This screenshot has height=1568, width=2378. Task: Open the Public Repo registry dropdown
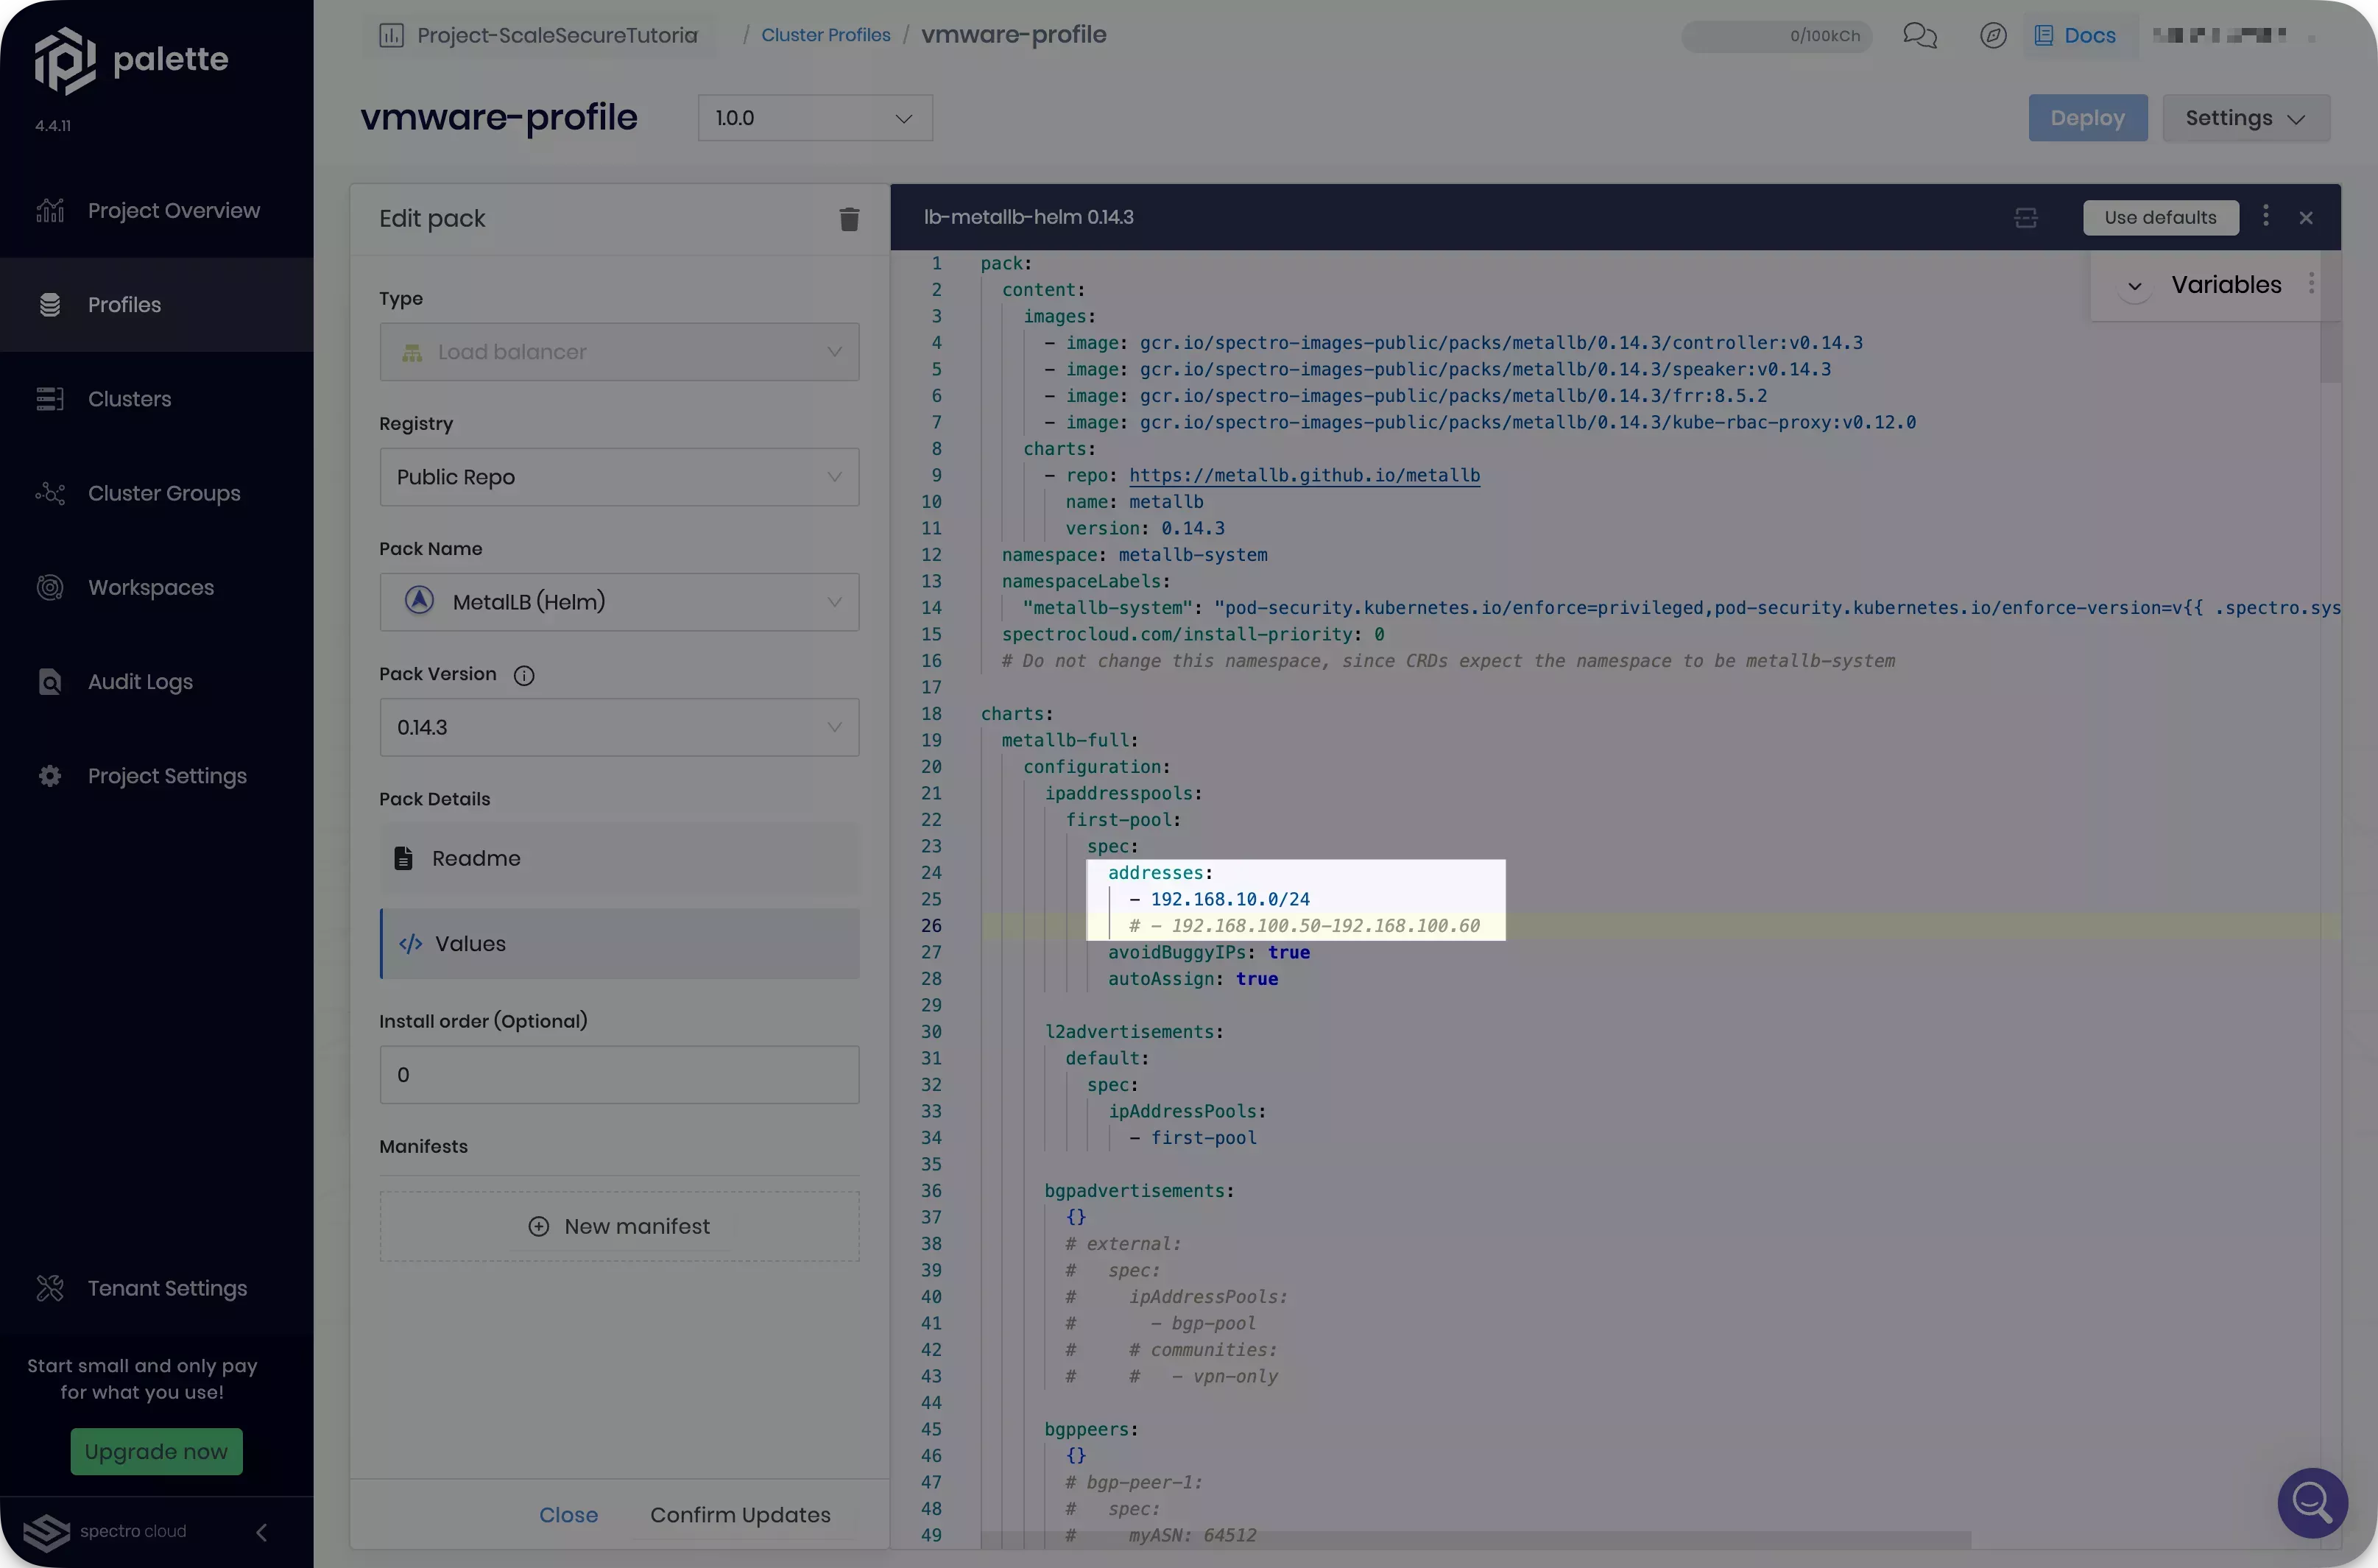[x=619, y=477]
